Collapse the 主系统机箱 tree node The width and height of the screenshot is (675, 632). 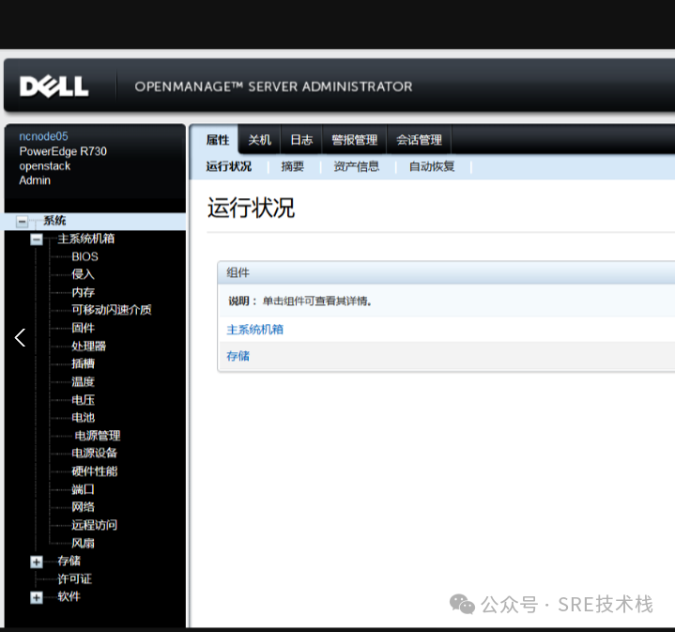click(37, 239)
